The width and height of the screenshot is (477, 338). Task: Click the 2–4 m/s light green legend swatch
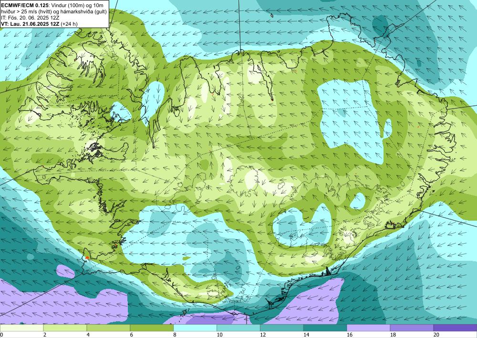tap(65, 328)
